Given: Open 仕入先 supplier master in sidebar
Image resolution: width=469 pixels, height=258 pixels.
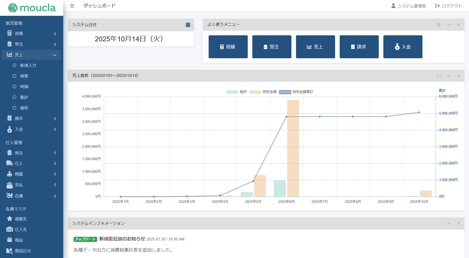Looking at the screenshot, I should [21, 230].
